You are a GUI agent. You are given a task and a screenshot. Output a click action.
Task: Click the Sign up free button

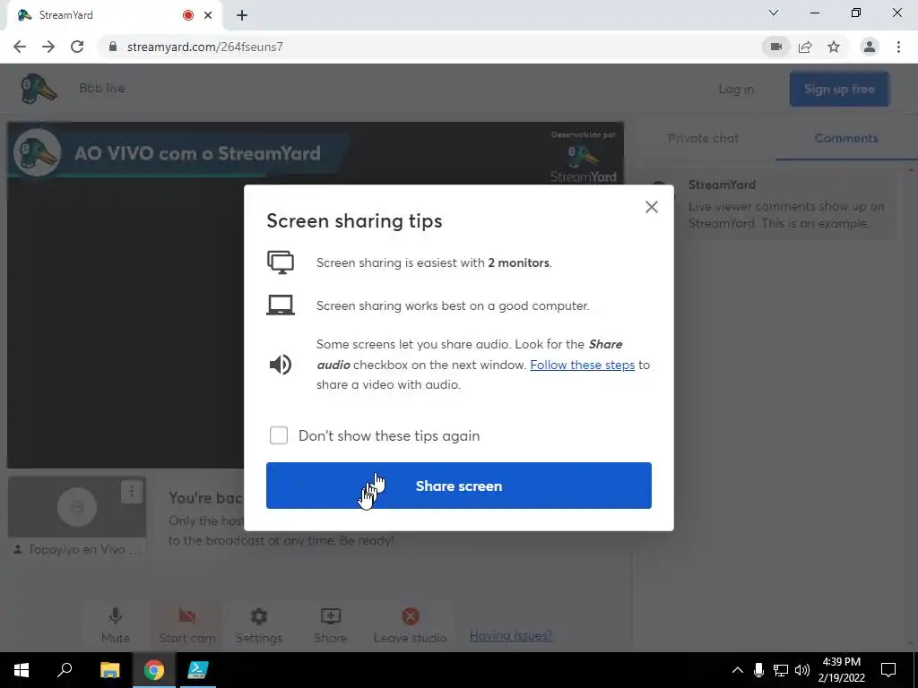(x=839, y=89)
